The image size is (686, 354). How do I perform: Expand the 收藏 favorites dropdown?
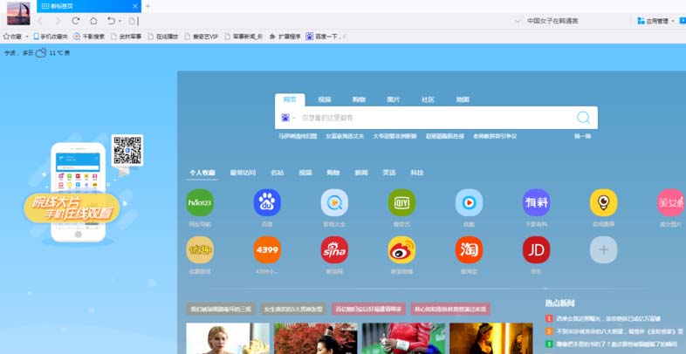pyautogui.click(x=27, y=37)
